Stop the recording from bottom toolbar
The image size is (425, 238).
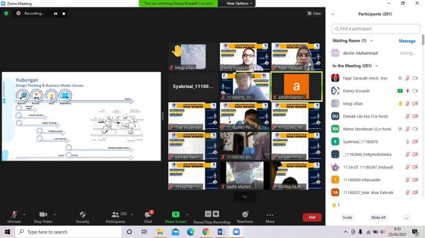click(x=216, y=214)
